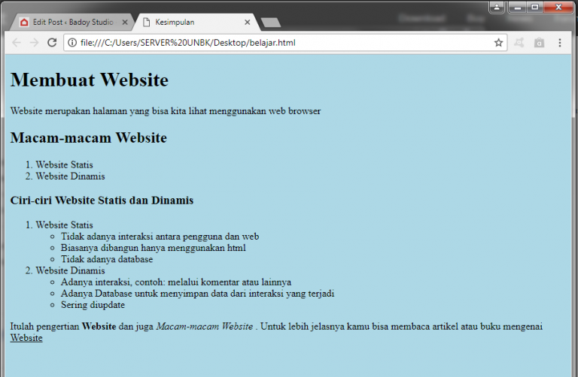This screenshot has height=377, width=578.
Task: Click the camera extension icon
Action: (x=539, y=43)
